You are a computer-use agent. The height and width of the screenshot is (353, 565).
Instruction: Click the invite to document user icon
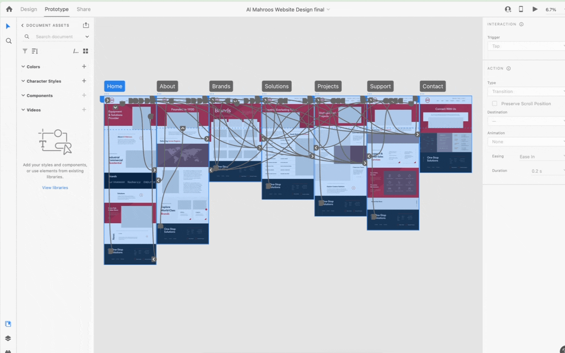click(508, 9)
